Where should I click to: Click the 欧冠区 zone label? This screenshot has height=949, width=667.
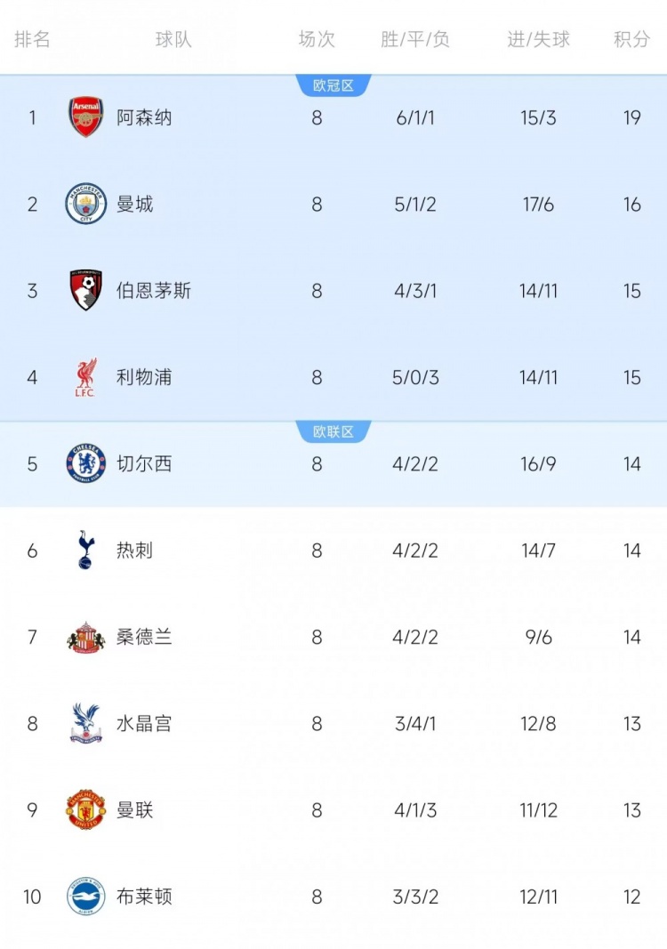point(333,86)
